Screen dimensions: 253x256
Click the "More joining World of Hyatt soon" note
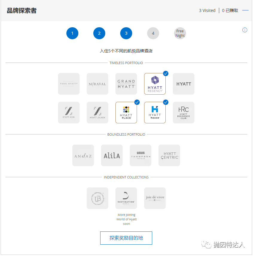coord(126,219)
